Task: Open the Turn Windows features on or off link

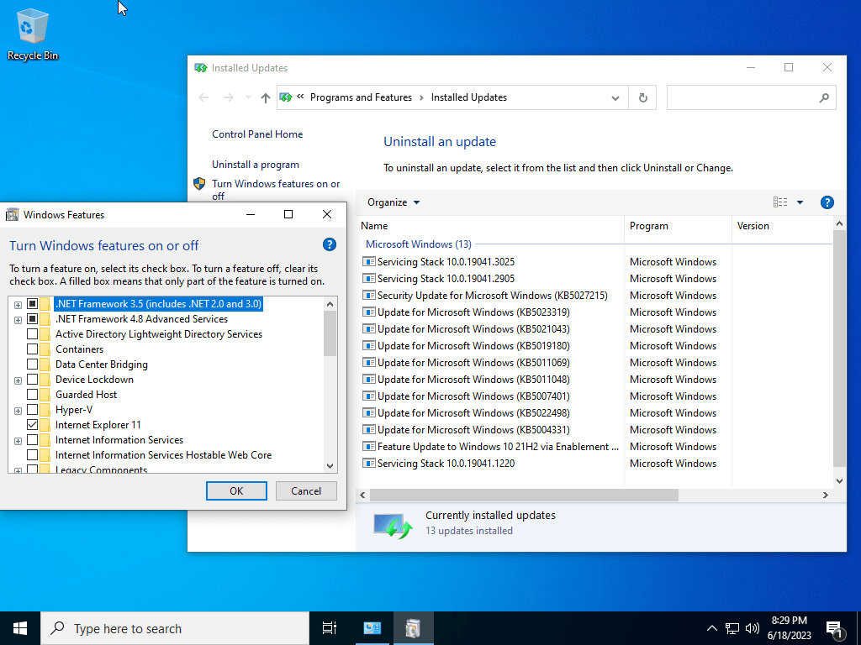Action: pyautogui.click(x=276, y=190)
